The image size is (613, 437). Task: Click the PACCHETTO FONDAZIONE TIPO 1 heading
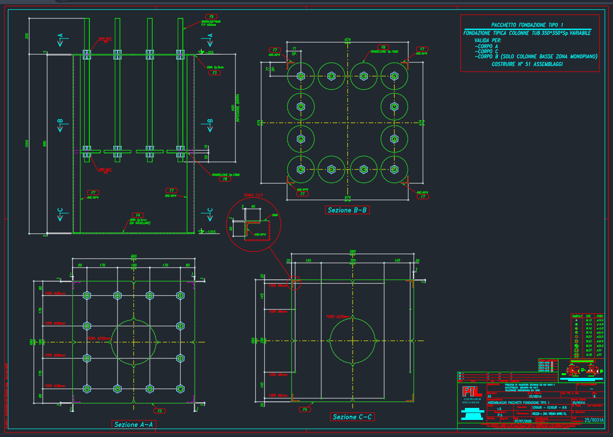coord(527,25)
